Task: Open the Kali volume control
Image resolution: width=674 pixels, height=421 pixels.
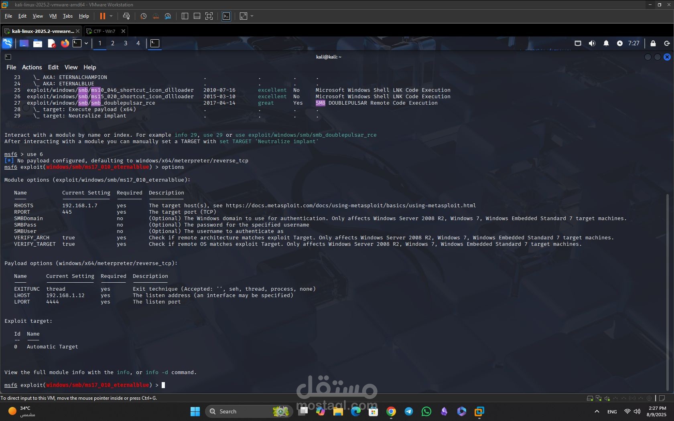Action: click(592, 43)
